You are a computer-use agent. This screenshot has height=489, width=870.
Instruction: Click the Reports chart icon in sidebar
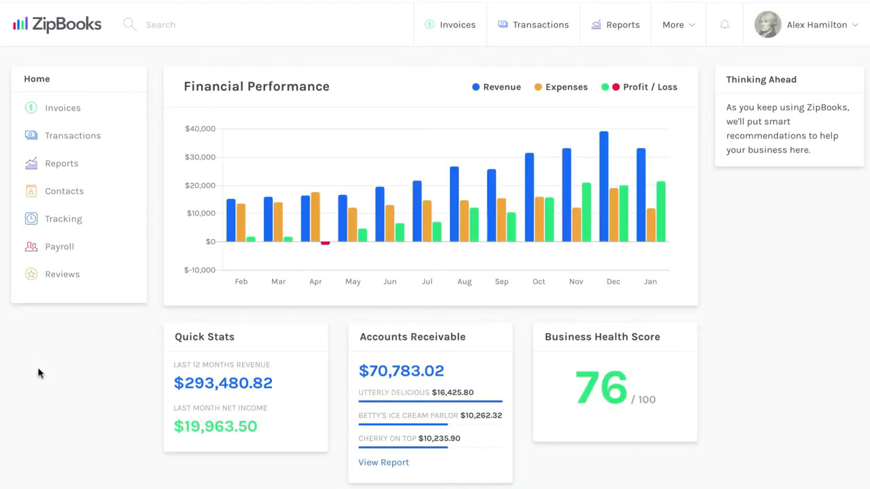coord(31,163)
